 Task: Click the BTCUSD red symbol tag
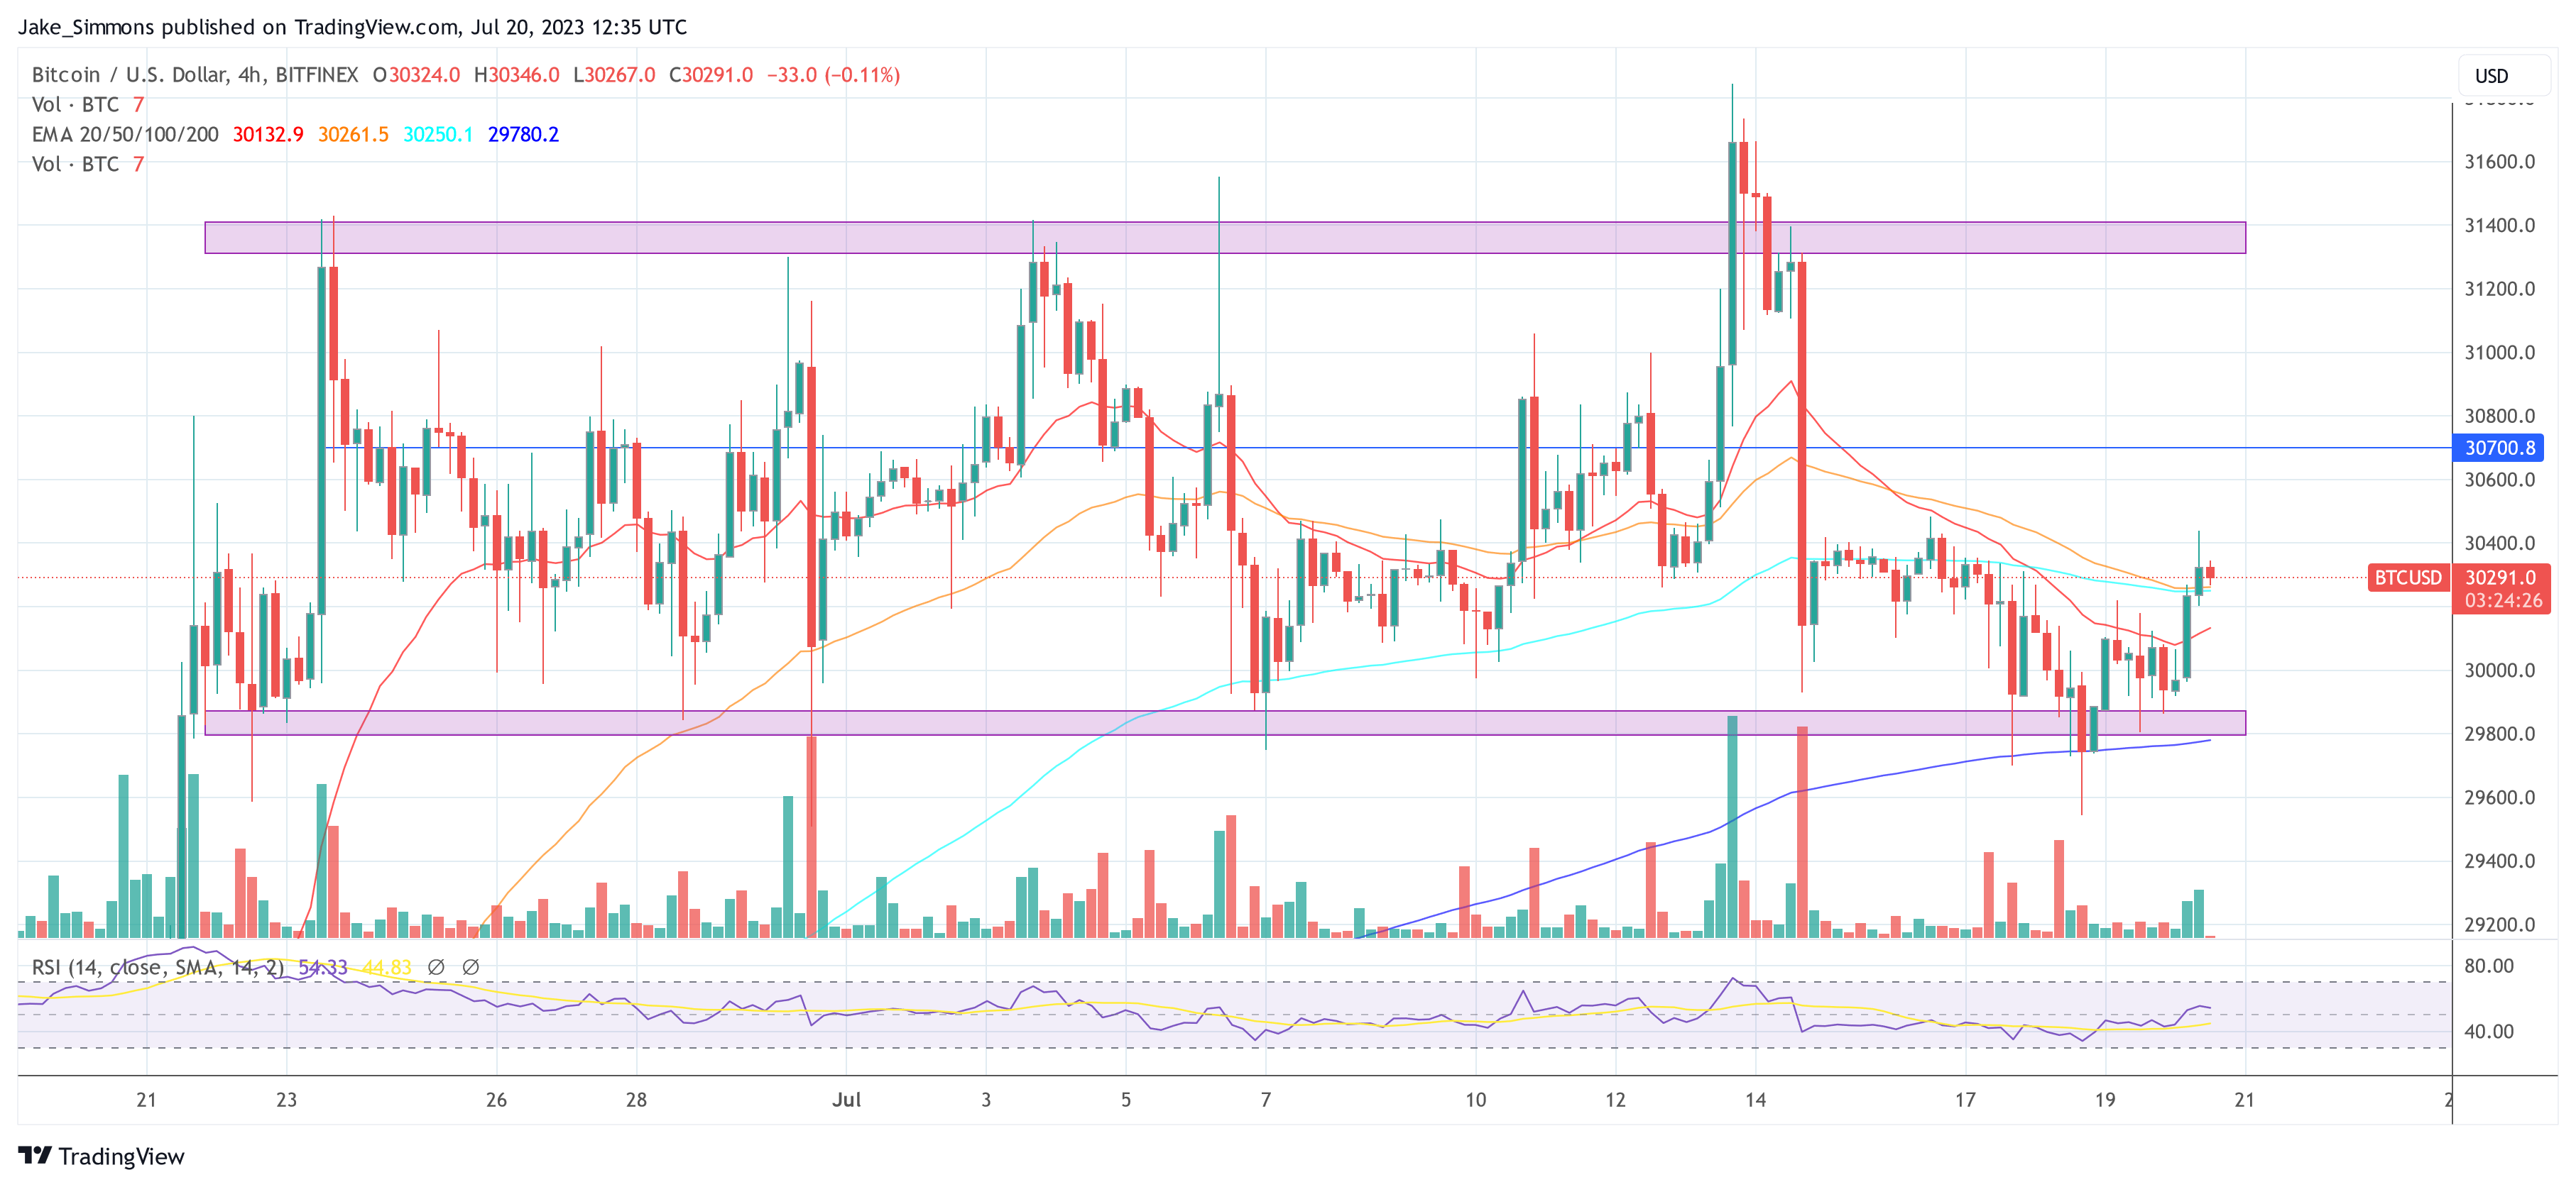tap(2408, 578)
